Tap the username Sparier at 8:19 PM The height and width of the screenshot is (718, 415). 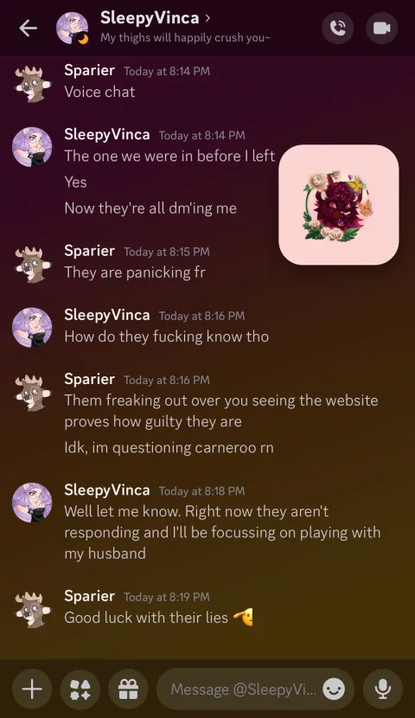coord(89,596)
